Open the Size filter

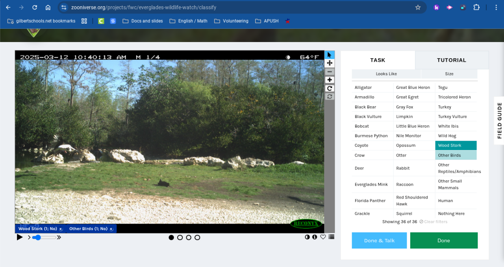(x=449, y=74)
